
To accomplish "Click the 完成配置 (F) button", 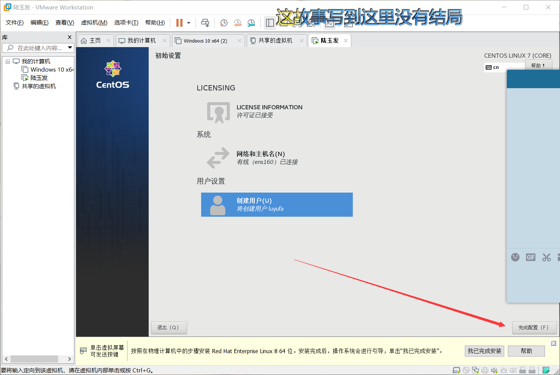I will 534,328.
